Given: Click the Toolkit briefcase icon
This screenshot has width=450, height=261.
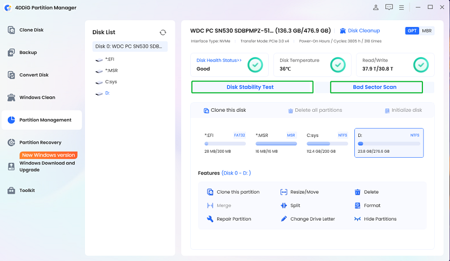Looking at the screenshot, I should click(11, 190).
